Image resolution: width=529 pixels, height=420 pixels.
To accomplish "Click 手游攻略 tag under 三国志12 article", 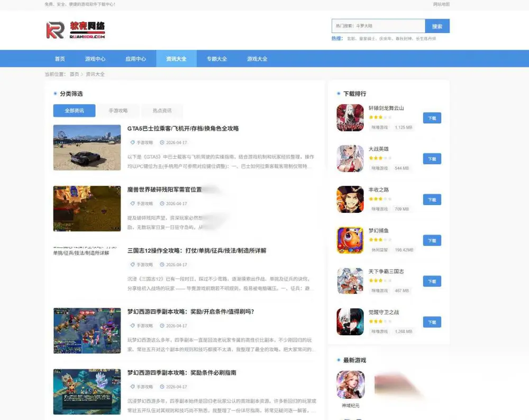I will [142, 265].
